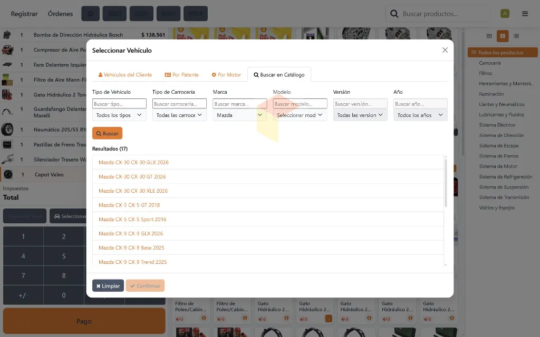This screenshot has width=540, height=337.
Task: Click the Seleccionar vehicle button with car icon
Action: (68, 216)
